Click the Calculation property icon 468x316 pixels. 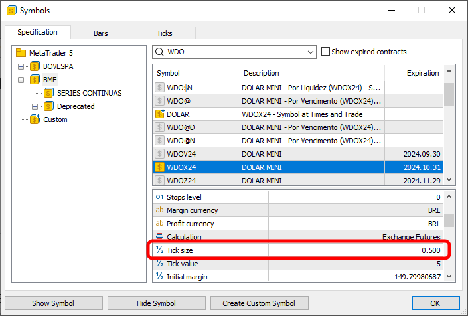(160, 236)
